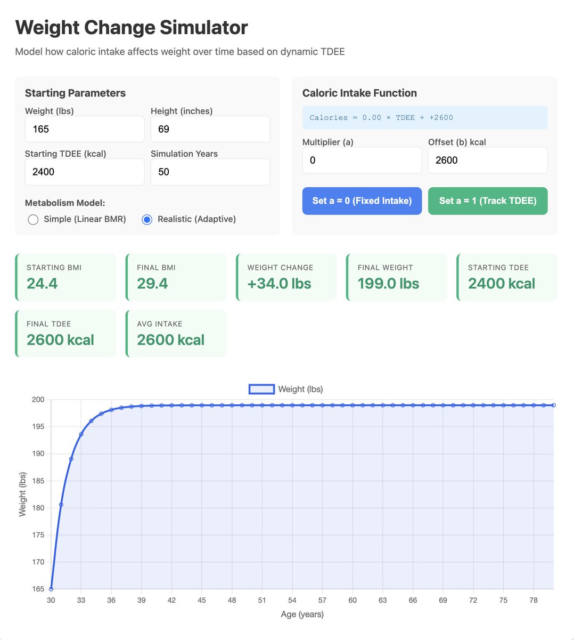574x640 pixels.
Task: Click the Simulation Years input box
Action: tap(210, 172)
